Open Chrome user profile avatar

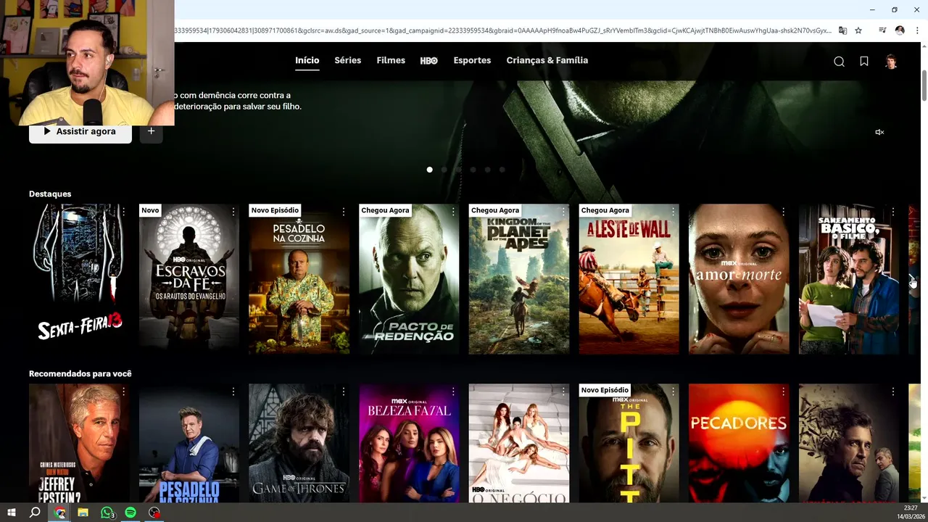[x=900, y=30]
